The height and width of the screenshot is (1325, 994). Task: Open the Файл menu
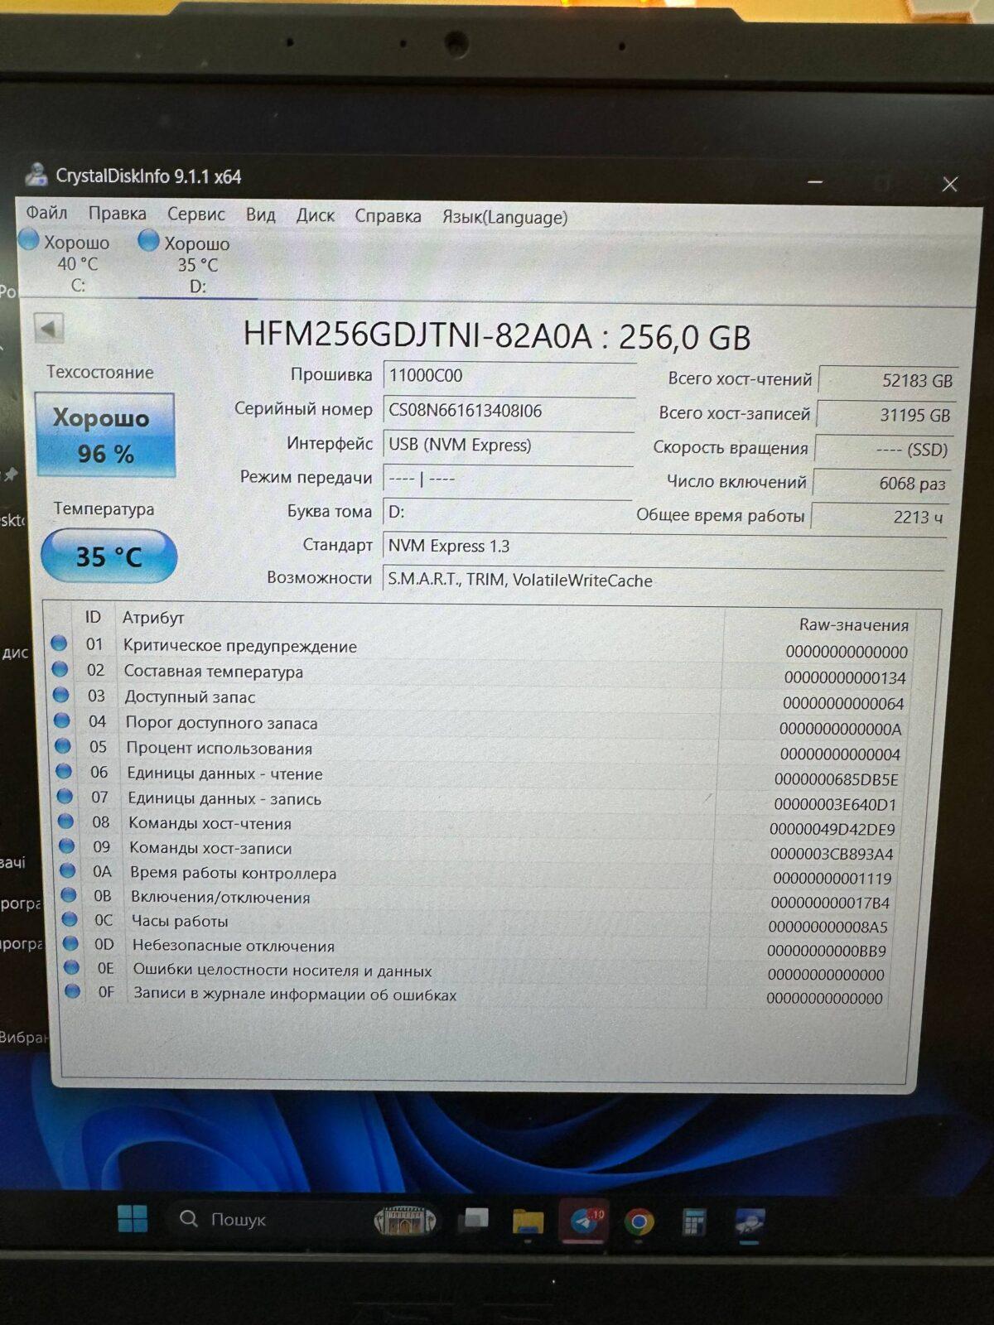(46, 214)
